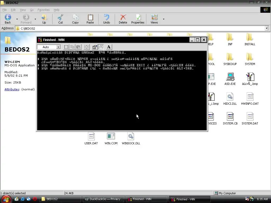Open the Help menu

(x=56, y=10)
